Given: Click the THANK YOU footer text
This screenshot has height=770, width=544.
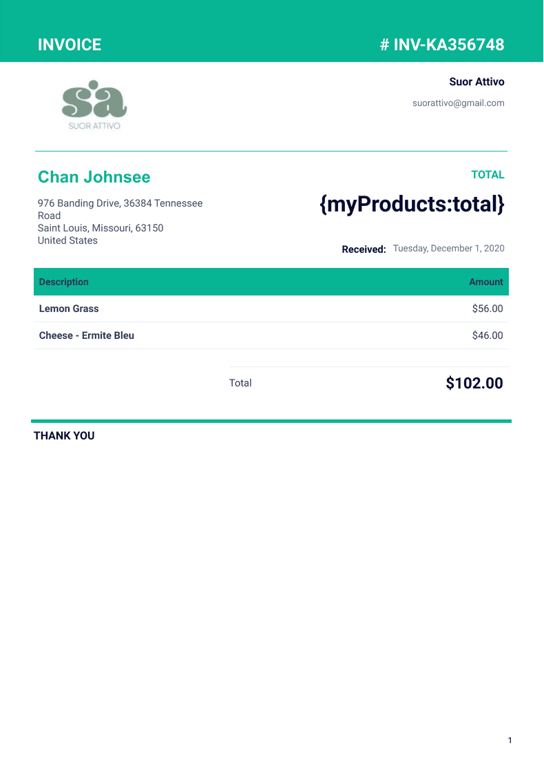Looking at the screenshot, I should (64, 436).
